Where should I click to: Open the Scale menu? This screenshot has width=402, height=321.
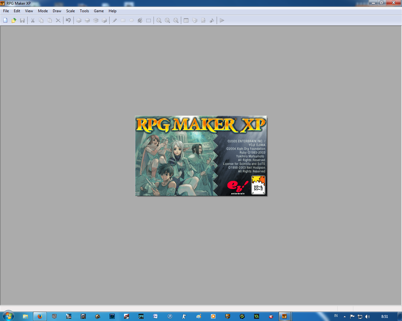click(x=71, y=11)
